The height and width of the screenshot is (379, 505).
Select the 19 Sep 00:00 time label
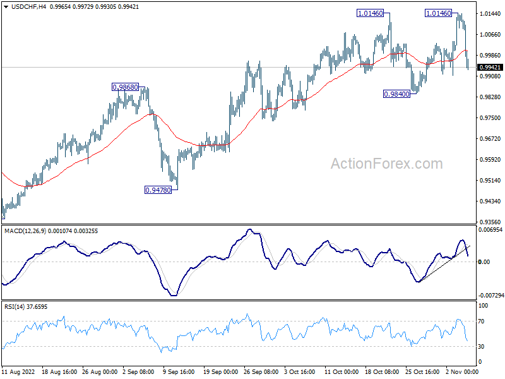tap(220, 372)
